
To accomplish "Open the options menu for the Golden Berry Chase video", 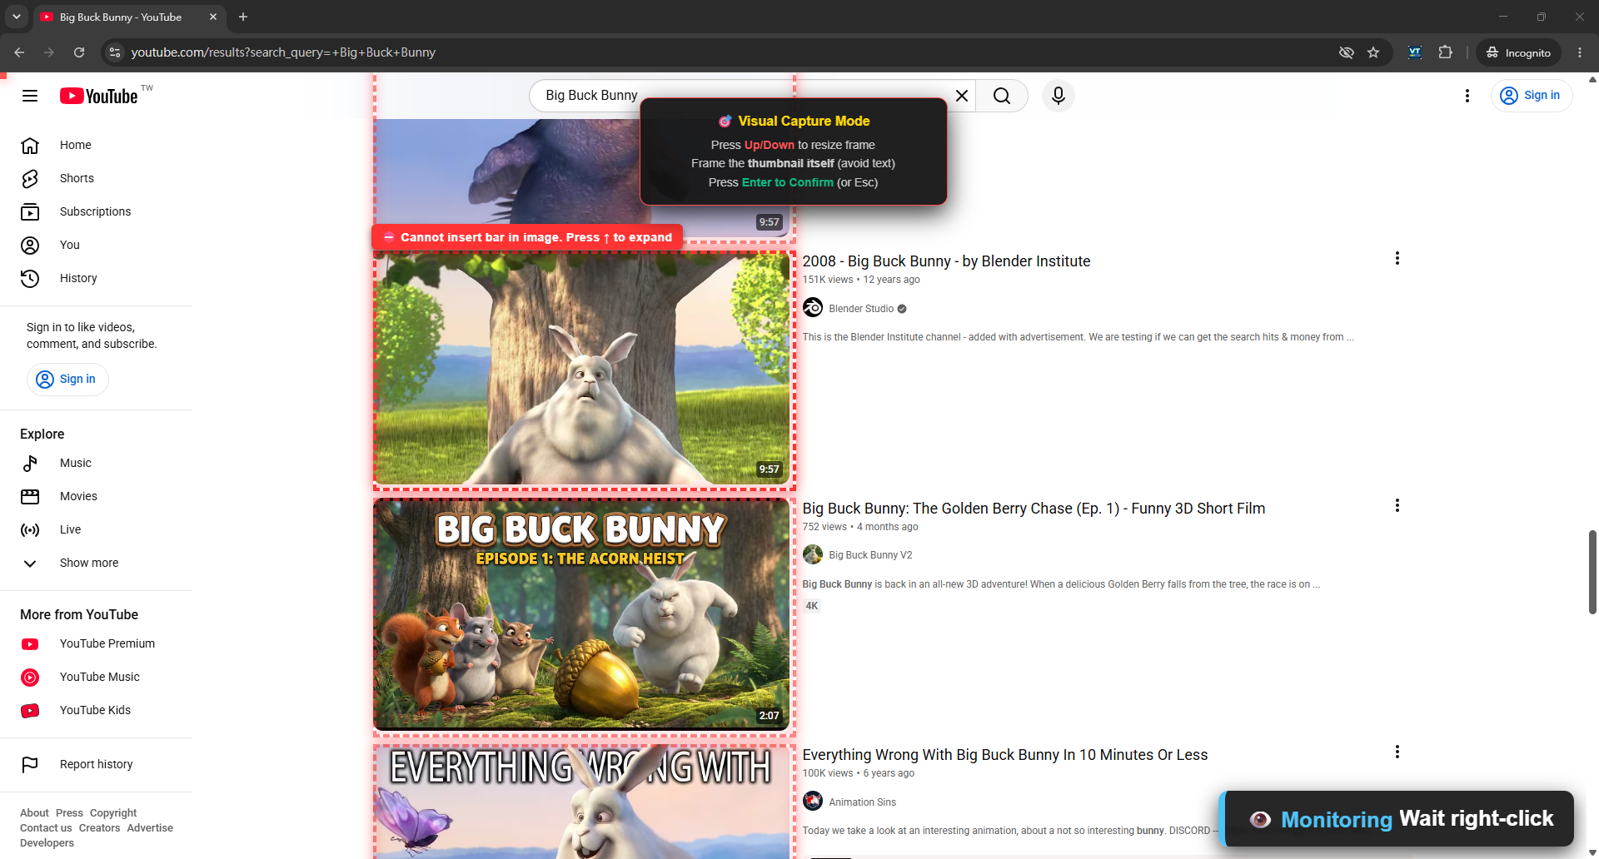I will coord(1397,505).
